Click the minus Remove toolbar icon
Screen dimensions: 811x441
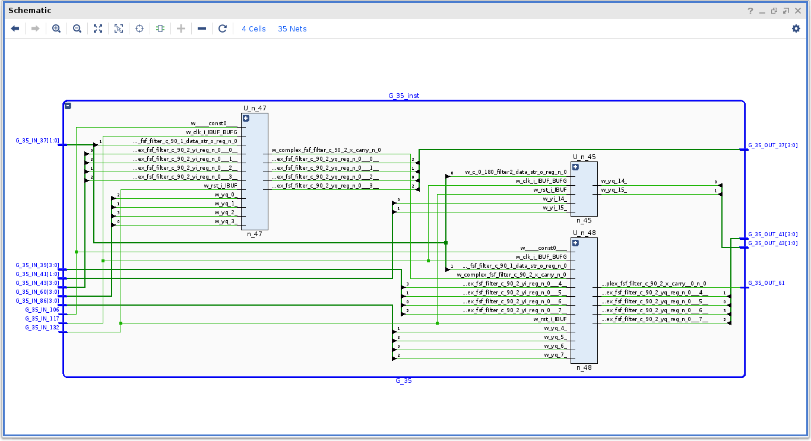[x=202, y=28]
